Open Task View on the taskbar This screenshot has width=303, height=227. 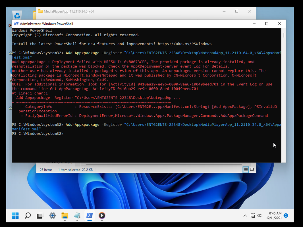pos(40,216)
